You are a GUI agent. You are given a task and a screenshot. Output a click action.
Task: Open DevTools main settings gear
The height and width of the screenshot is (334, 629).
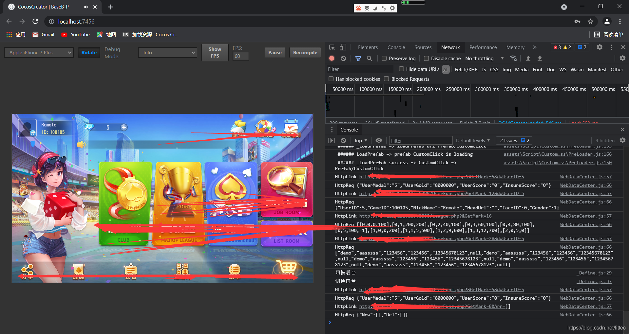tap(600, 47)
